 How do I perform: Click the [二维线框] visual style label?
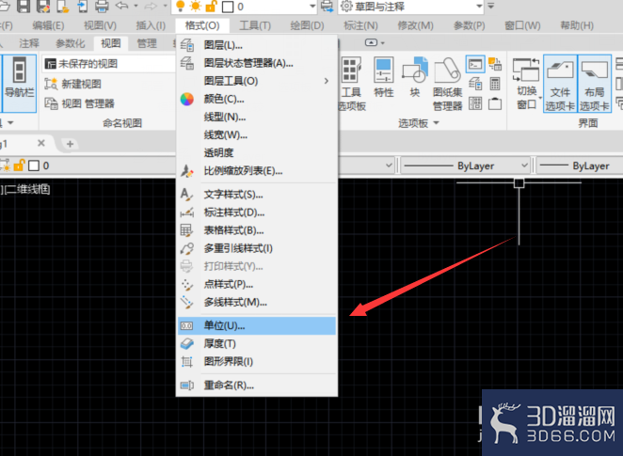[x=27, y=189]
